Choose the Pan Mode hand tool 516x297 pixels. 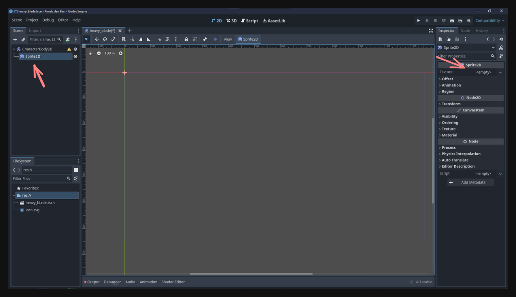click(140, 39)
